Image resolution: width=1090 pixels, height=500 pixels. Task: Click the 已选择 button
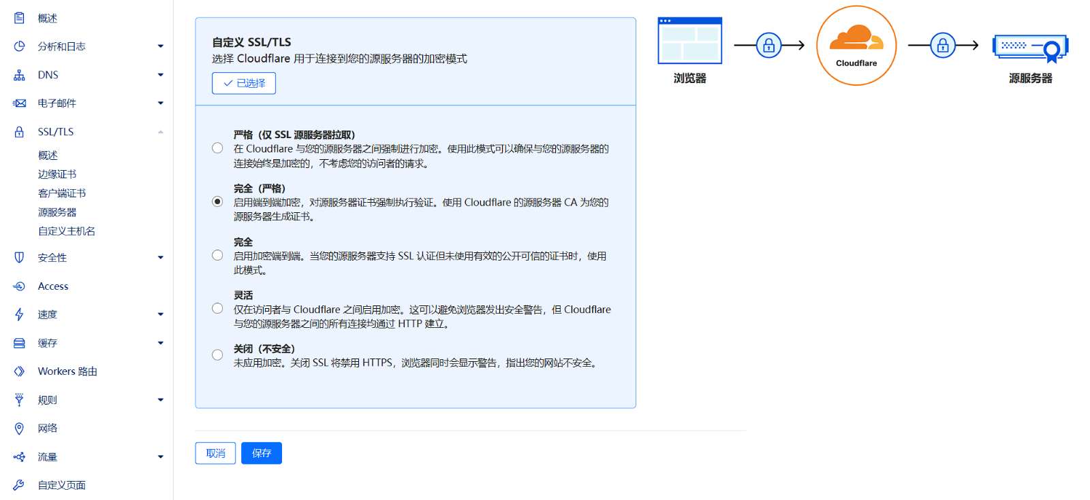click(244, 83)
